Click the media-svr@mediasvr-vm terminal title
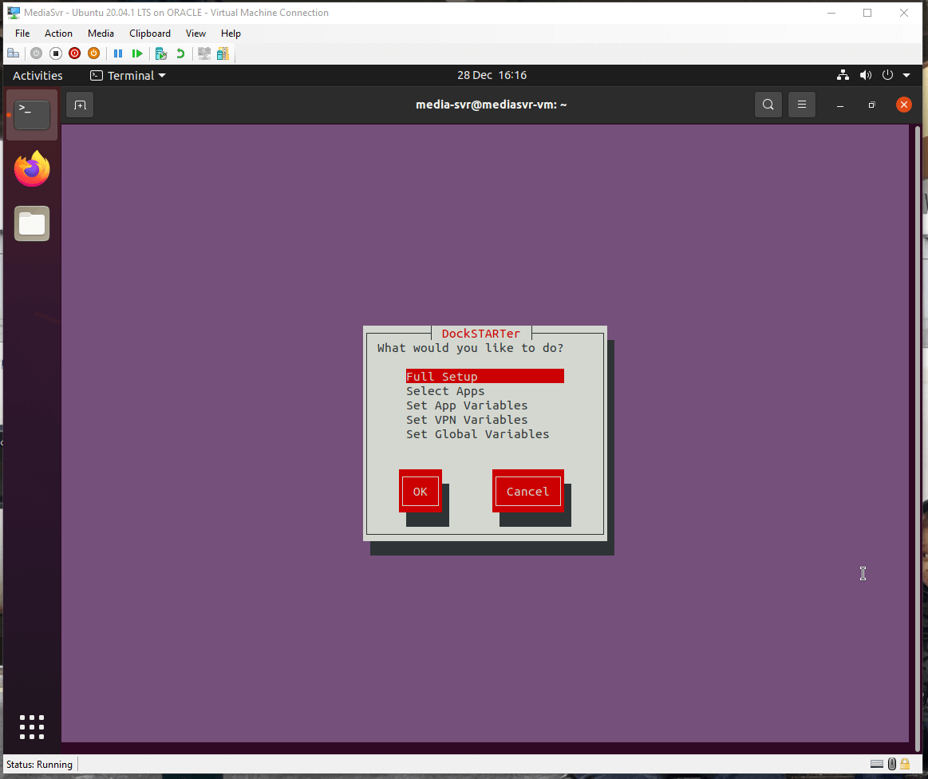The image size is (928, 779). 492,105
